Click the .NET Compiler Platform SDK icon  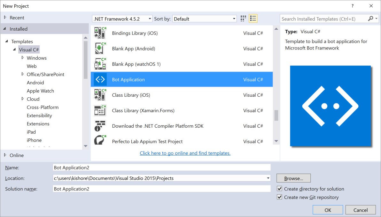[100, 126]
